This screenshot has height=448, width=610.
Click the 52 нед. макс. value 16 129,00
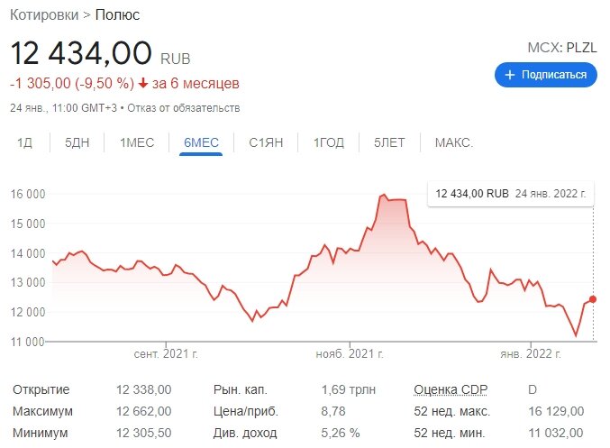(x=556, y=411)
